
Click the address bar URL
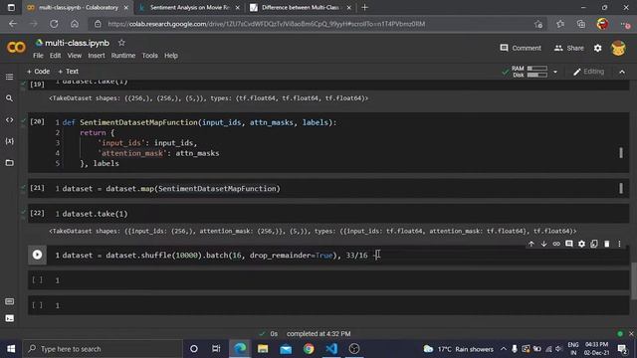pyautogui.click(x=267, y=24)
